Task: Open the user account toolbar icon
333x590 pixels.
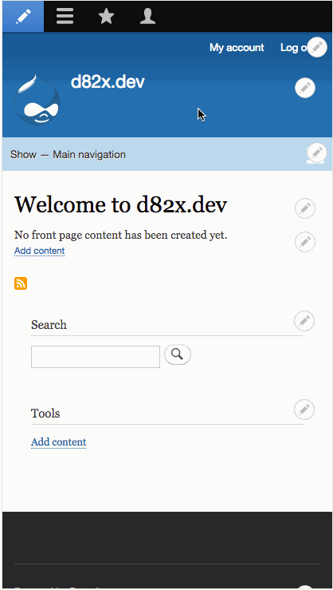Action: coord(147,17)
